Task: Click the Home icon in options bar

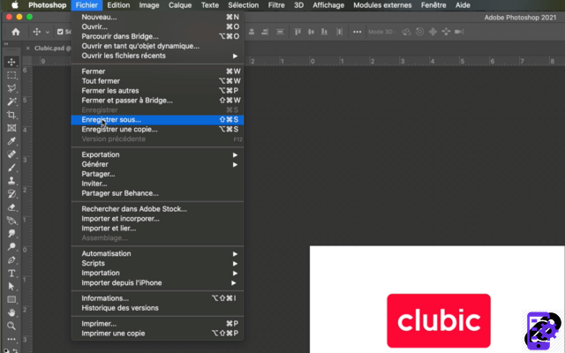Action: [16, 32]
